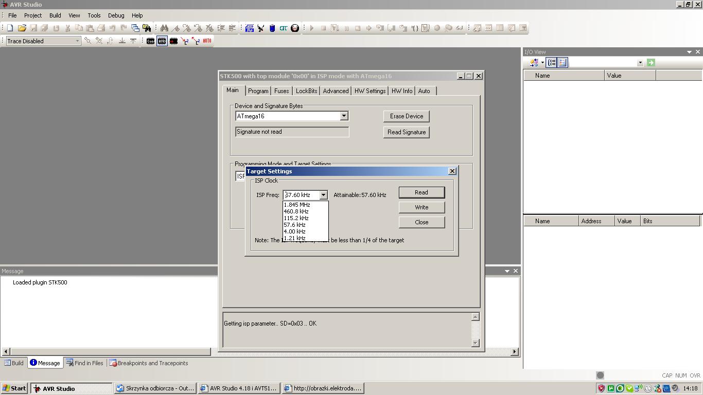Switch to the HW Settings tab
The width and height of the screenshot is (703, 395).
point(370,91)
